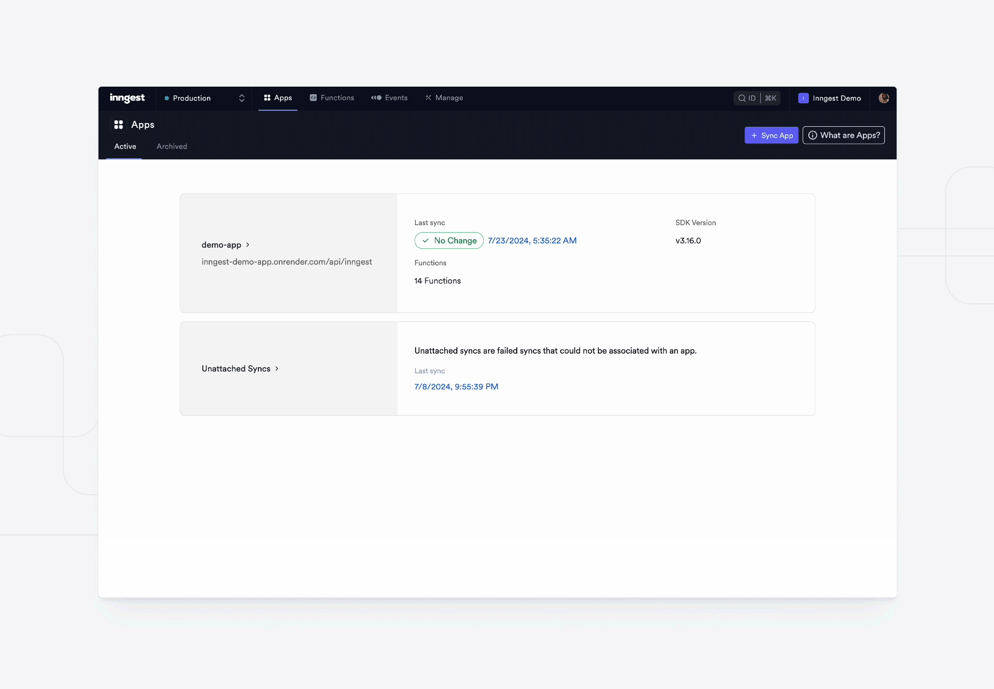Click the Manage navigation icon
Screen dimensions: 994x689
pyautogui.click(x=428, y=98)
